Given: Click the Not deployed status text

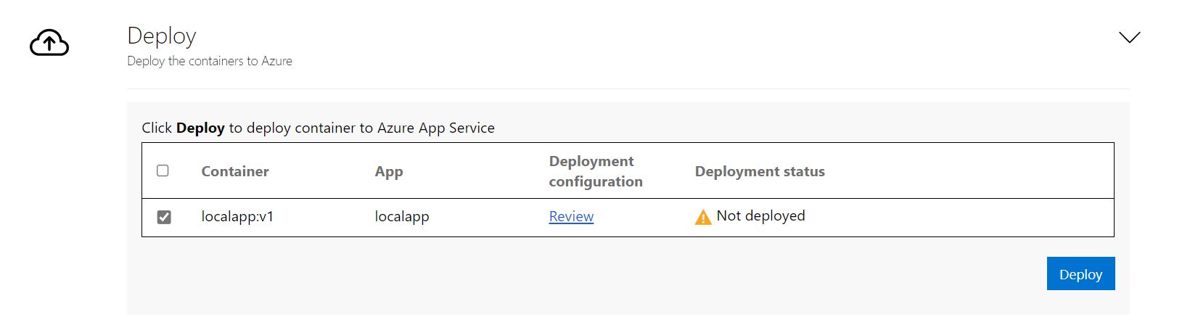Looking at the screenshot, I should (760, 215).
